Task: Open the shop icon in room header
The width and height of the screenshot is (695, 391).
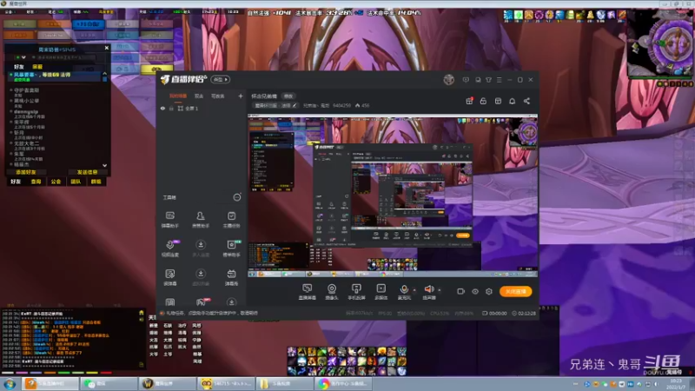Action: pyautogui.click(x=498, y=101)
